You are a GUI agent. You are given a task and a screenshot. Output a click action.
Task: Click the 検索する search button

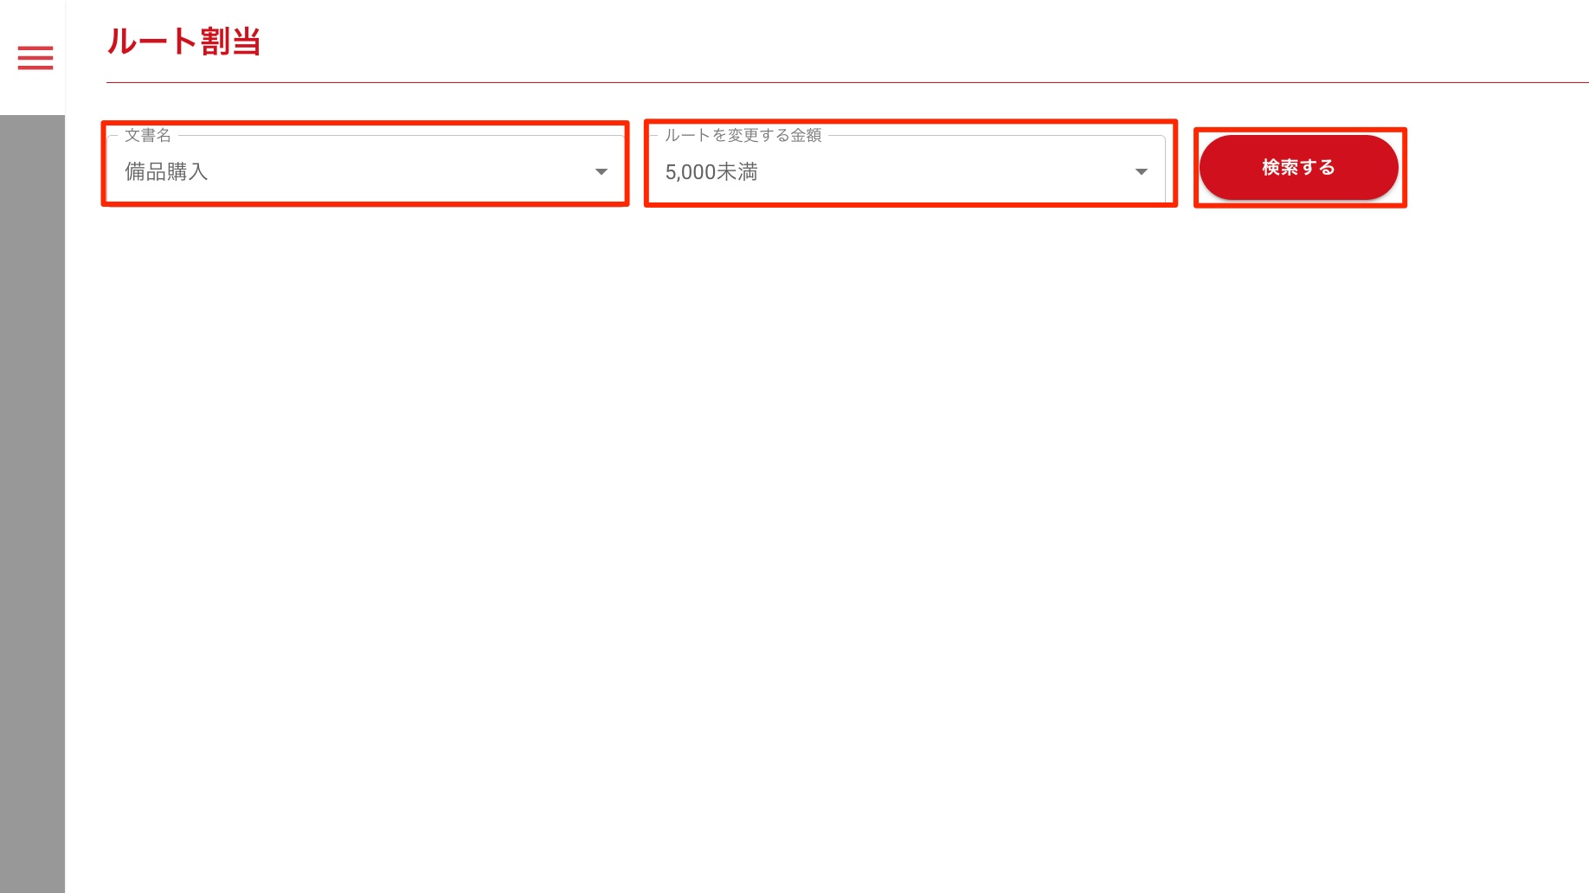(x=1298, y=167)
